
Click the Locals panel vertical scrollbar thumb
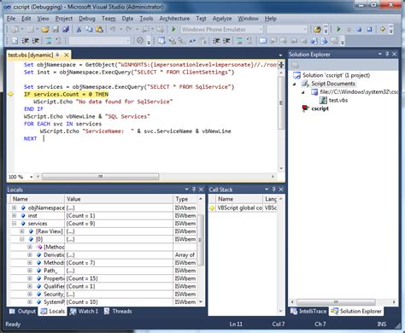click(x=201, y=240)
